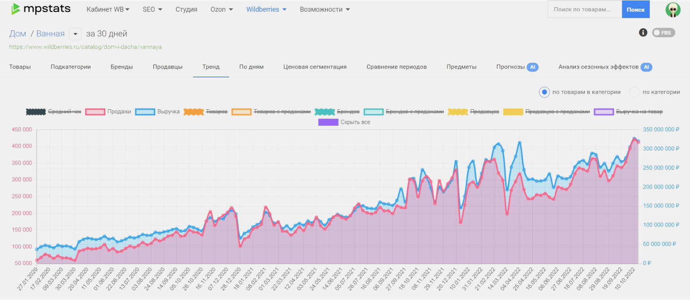Click the 'Ванная' breadcrumb link
The width and height of the screenshot is (690, 300).
coord(51,34)
